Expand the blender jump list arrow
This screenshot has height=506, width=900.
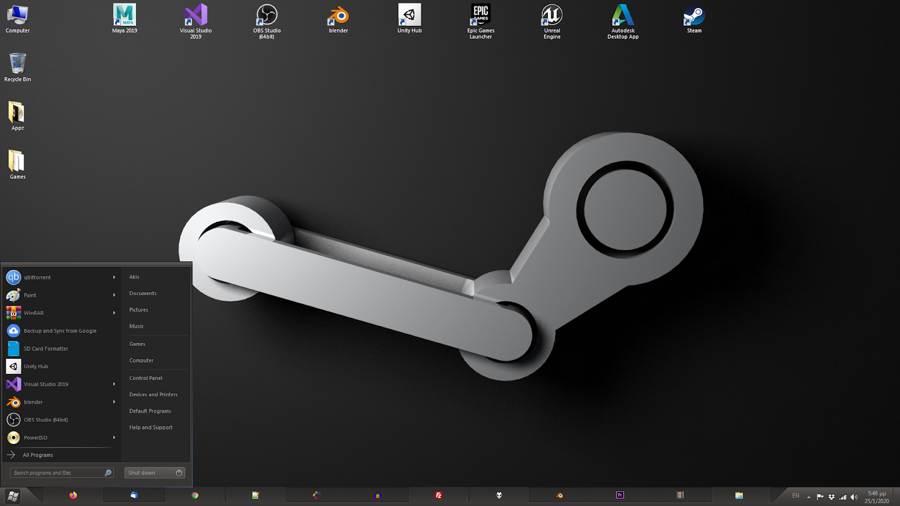(x=114, y=402)
